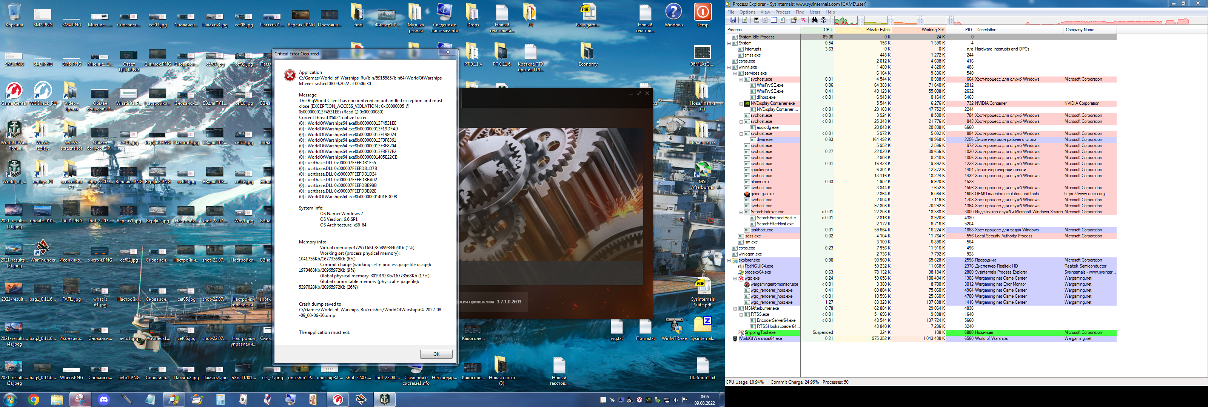
Task: Click the Save icon in Process Explorer toolbar
Action: point(733,20)
